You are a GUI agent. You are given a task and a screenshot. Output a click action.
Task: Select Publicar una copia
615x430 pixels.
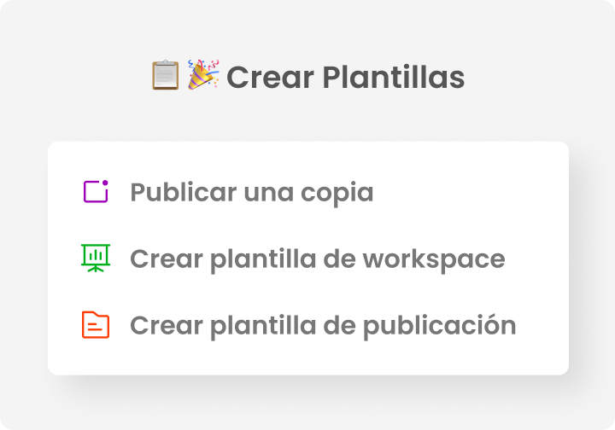(x=251, y=192)
